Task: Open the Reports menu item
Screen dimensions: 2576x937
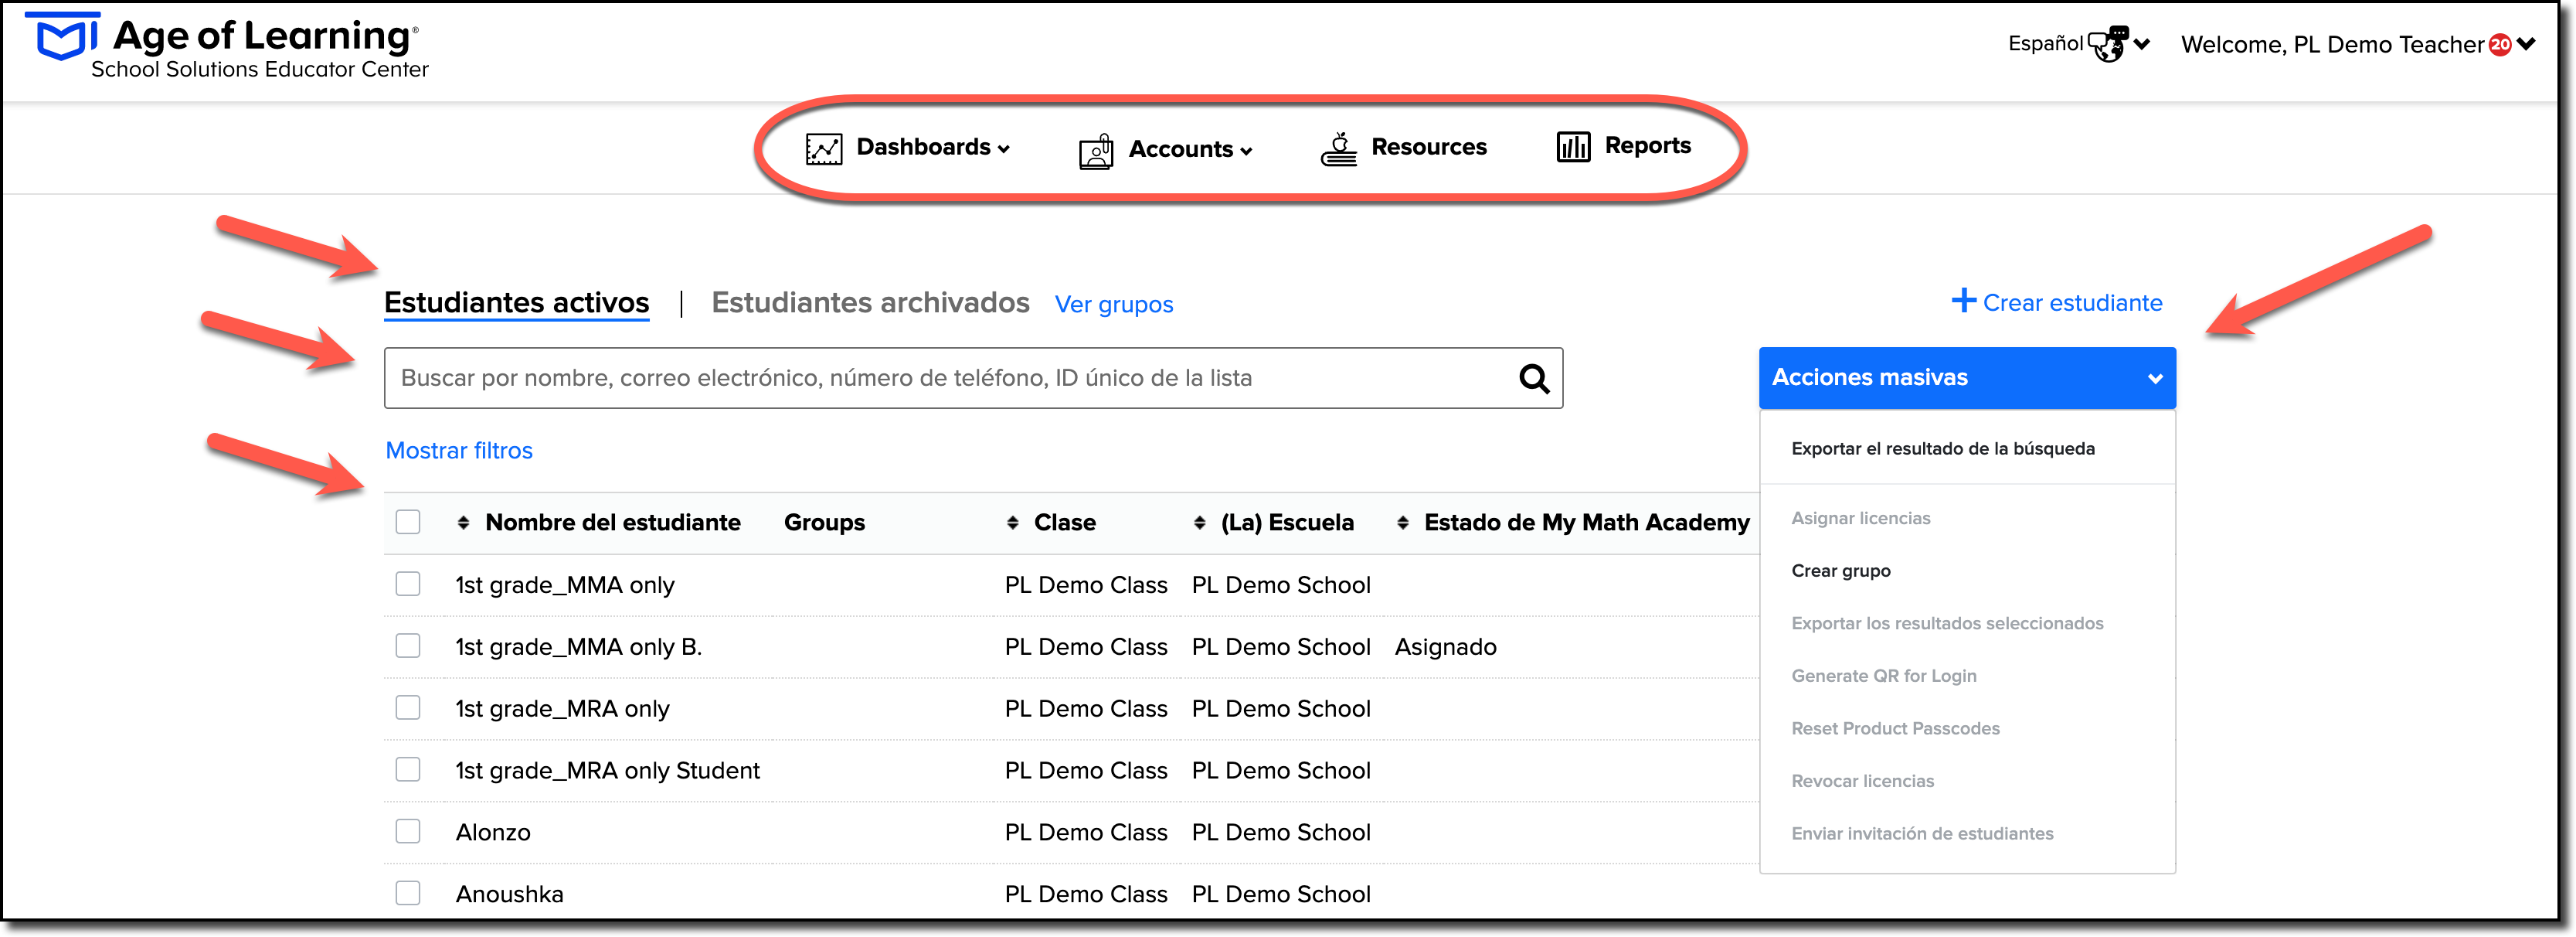Action: (1647, 146)
